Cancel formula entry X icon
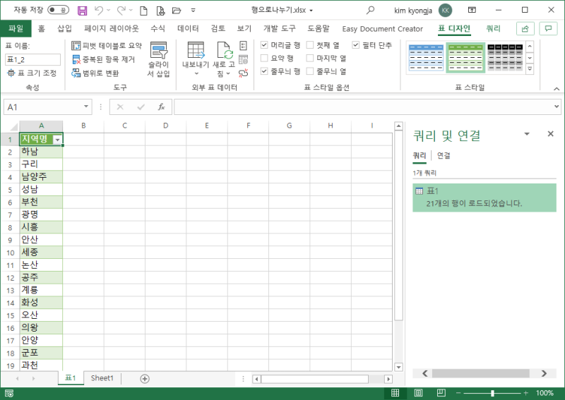Image resolution: width=565 pixels, height=400 pixels. 120,107
